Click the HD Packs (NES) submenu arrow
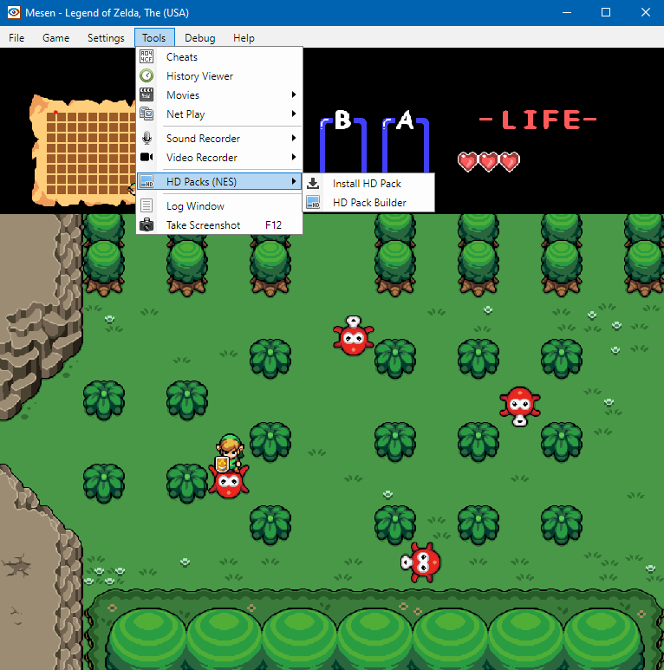664x670 pixels. pyautogui.click(x=294, y=181)
